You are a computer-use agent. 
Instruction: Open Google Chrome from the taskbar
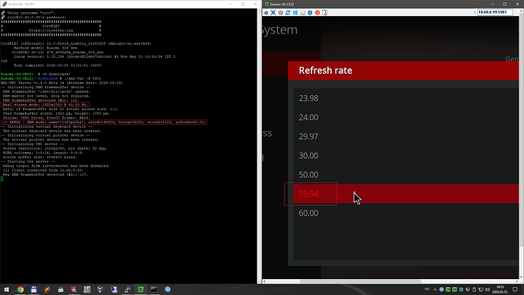pyautogui.click(x=21, y=290)
